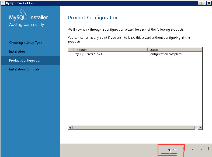The height and width of the screenshot is (157, 212).
Task: Close the MySQL Installer window
Action: coord(209,3)
